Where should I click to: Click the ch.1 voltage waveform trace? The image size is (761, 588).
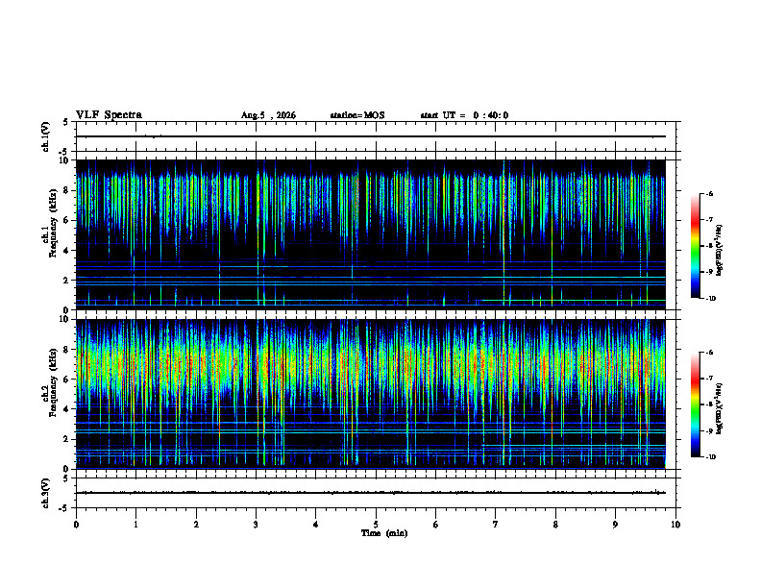370,136
